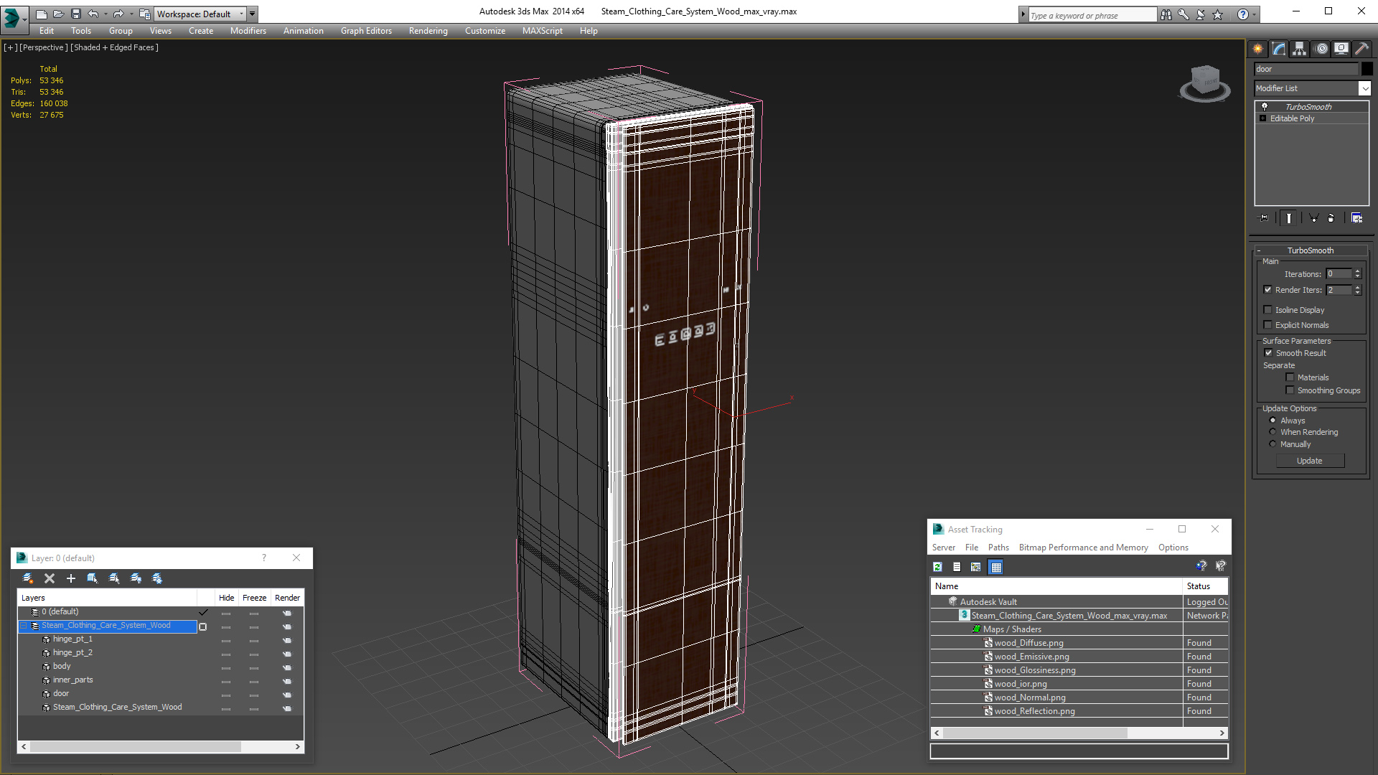The height and width of the screenshot is (775, 1378).
Task: Open Configure Modifier Sets icon
Action: [1356, 218]
